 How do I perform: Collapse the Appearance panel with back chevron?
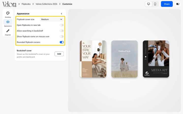62,14
